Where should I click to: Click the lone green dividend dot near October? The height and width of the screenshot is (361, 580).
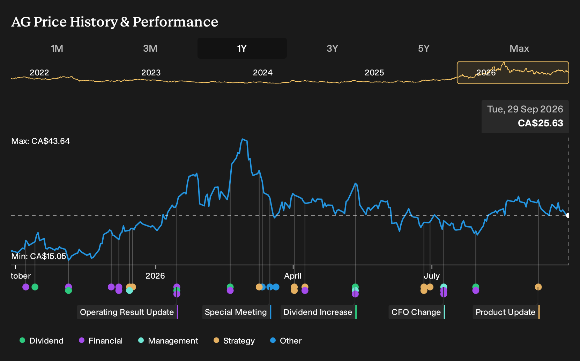click(x=35, y=287)
